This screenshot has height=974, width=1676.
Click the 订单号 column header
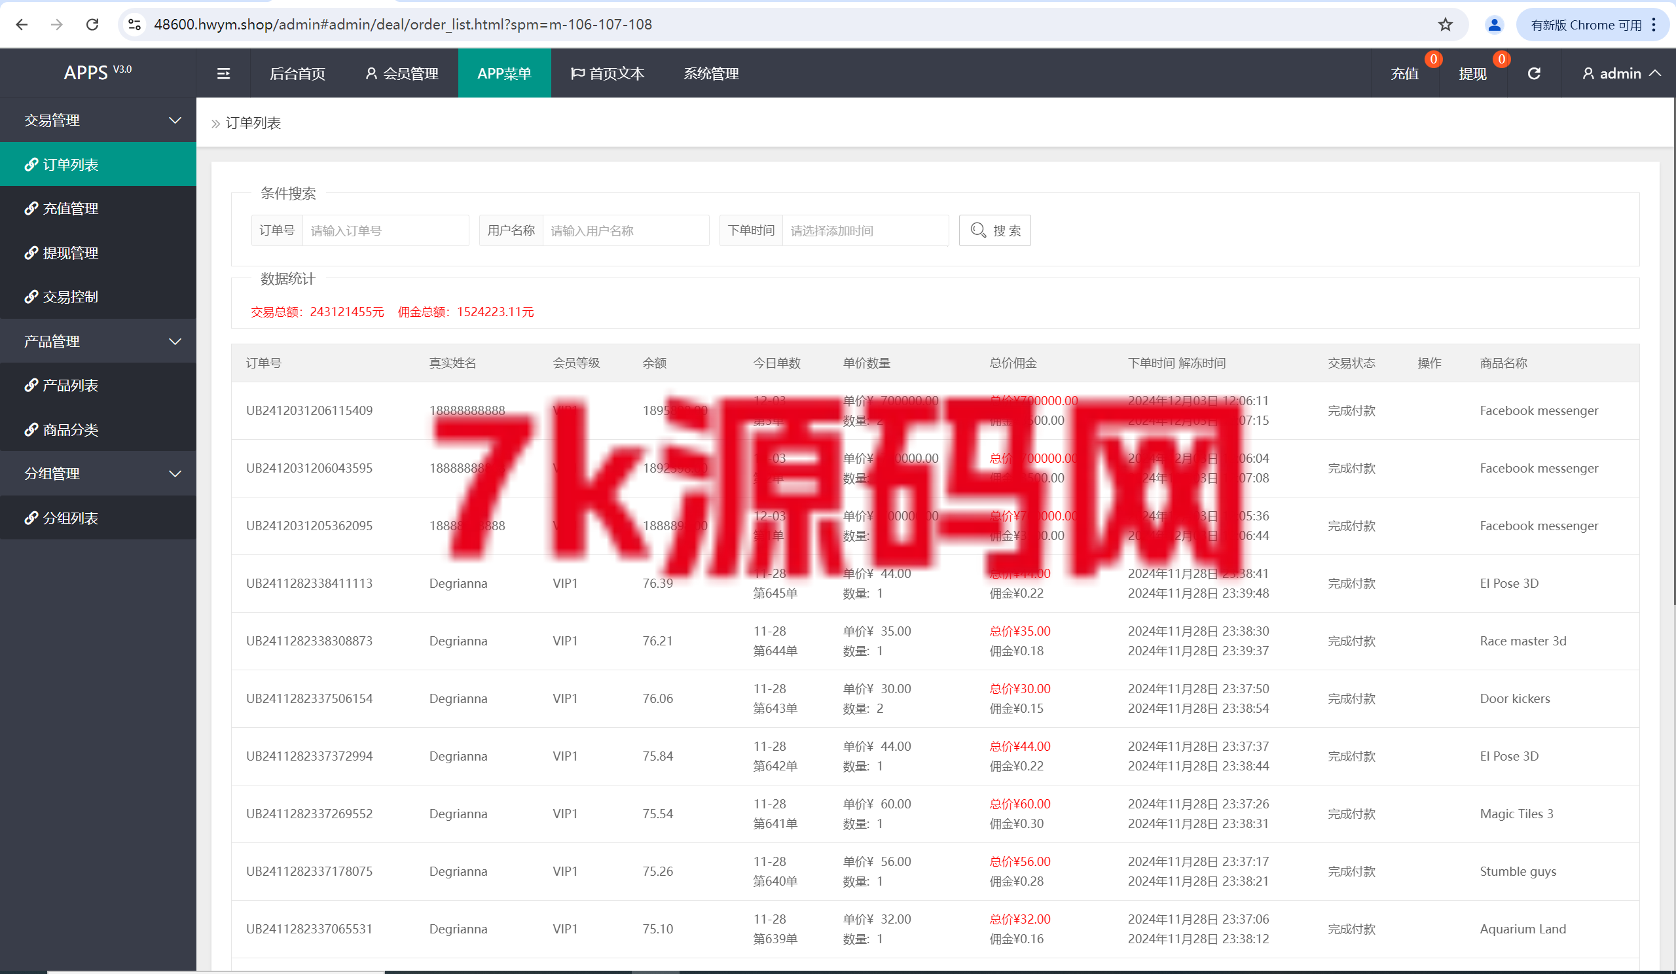tap(264, 363)
